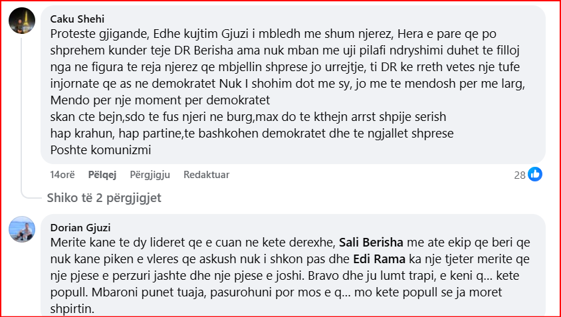
Task: Click 'Përgjigju' to reply to the comment
Action: pyautogui.click(x=149, y=175)
